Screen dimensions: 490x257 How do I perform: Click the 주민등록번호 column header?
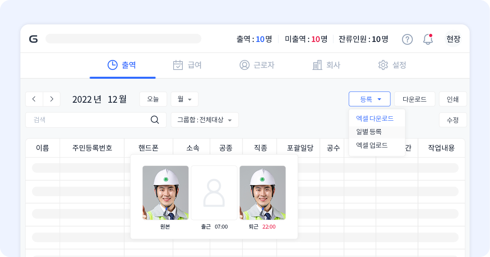[92, 148]
